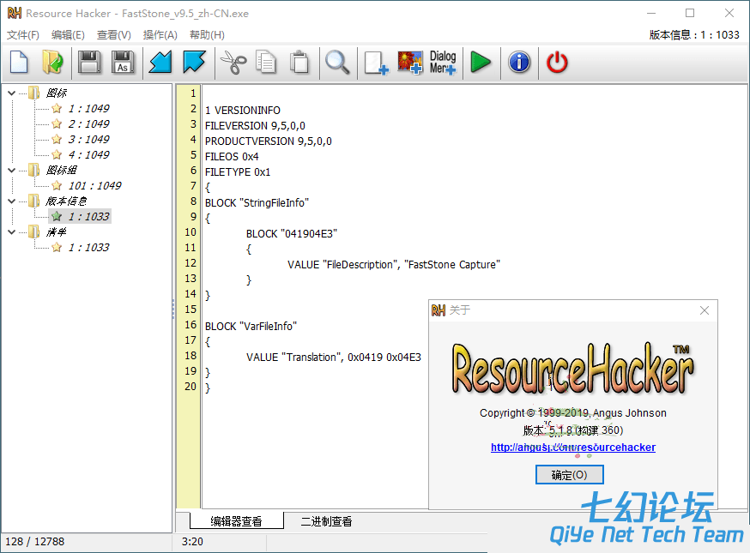
Task: Click the blue info About icon
Action: (x=519, y=62)
